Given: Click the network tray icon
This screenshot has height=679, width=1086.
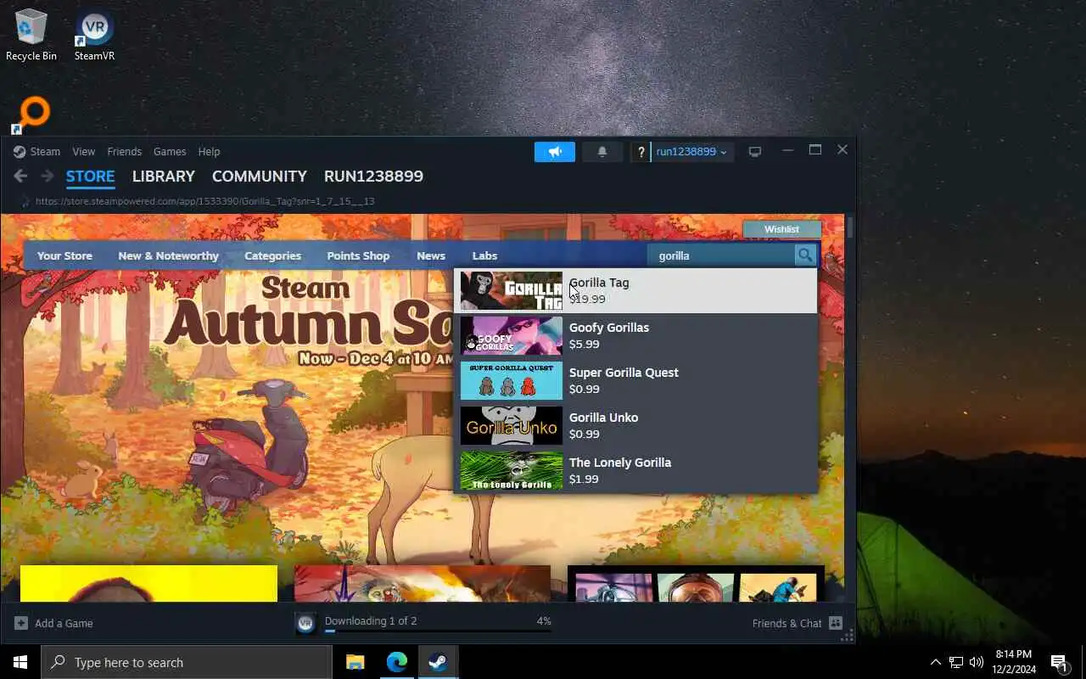Looking at the screenshot, I should click(x=956, y=662).
